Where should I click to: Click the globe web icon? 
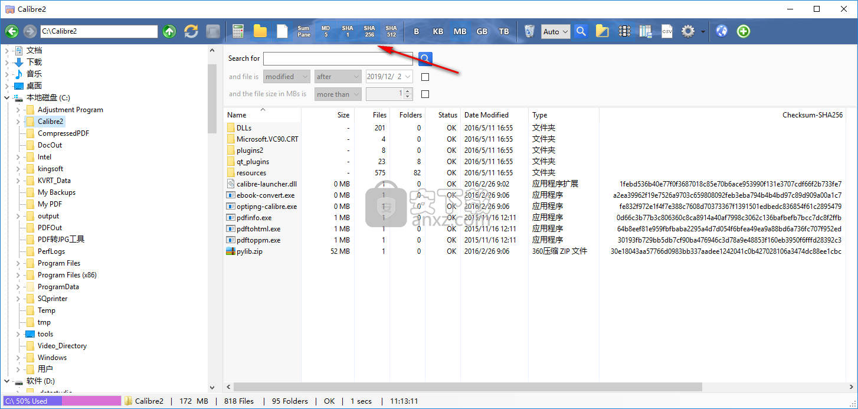722,31
